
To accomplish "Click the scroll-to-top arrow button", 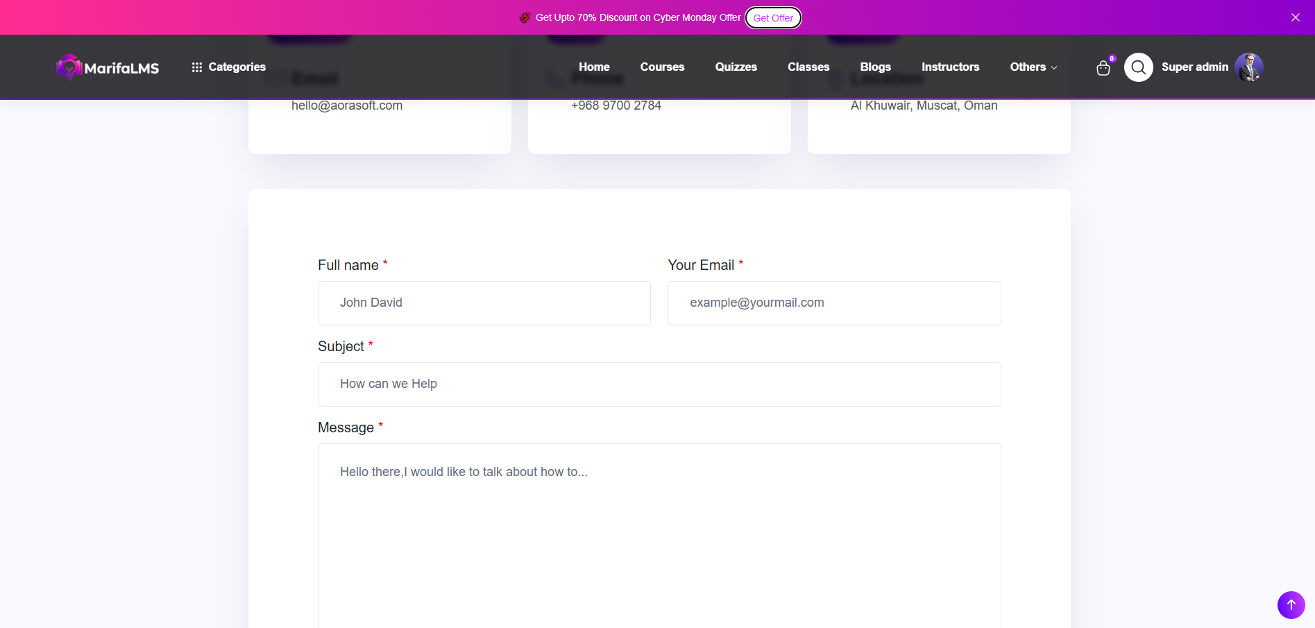I will pos(1291,604).
